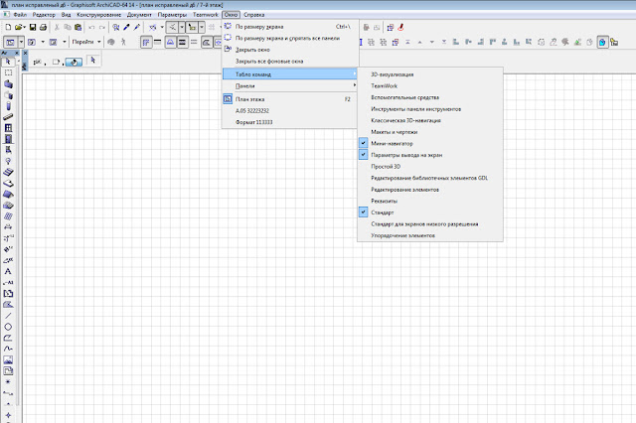Select the Line tool in the toolbox
The width and height of the screenshot is (636, 423).
(8, 316)
